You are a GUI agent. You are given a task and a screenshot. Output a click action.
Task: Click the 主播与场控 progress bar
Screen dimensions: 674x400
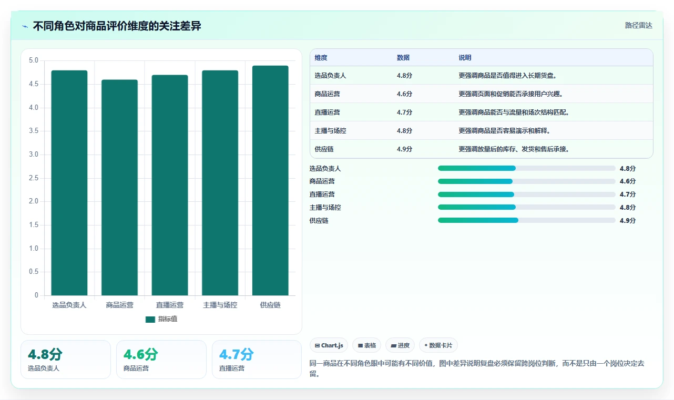526,207
